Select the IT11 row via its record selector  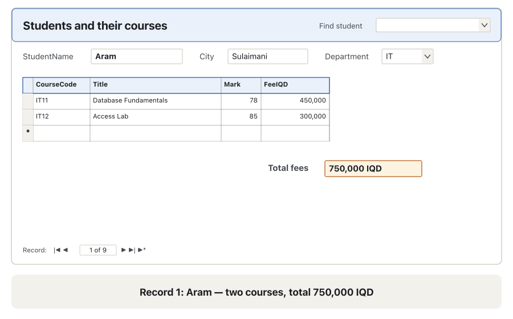[28, 101]
